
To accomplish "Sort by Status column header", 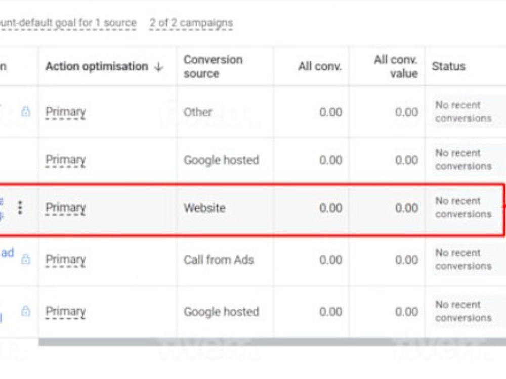I will (x=448, y=66).
